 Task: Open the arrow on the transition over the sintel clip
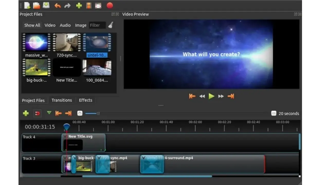pos(144,158)
